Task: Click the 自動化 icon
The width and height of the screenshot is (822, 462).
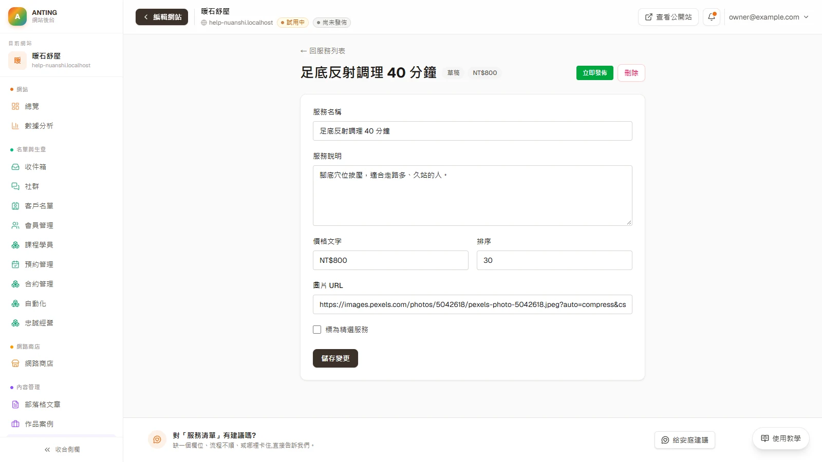Action: 15,304
